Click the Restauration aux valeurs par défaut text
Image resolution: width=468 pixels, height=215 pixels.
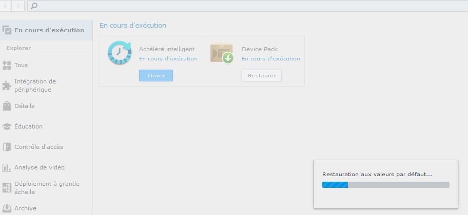[x=377, y=175]
